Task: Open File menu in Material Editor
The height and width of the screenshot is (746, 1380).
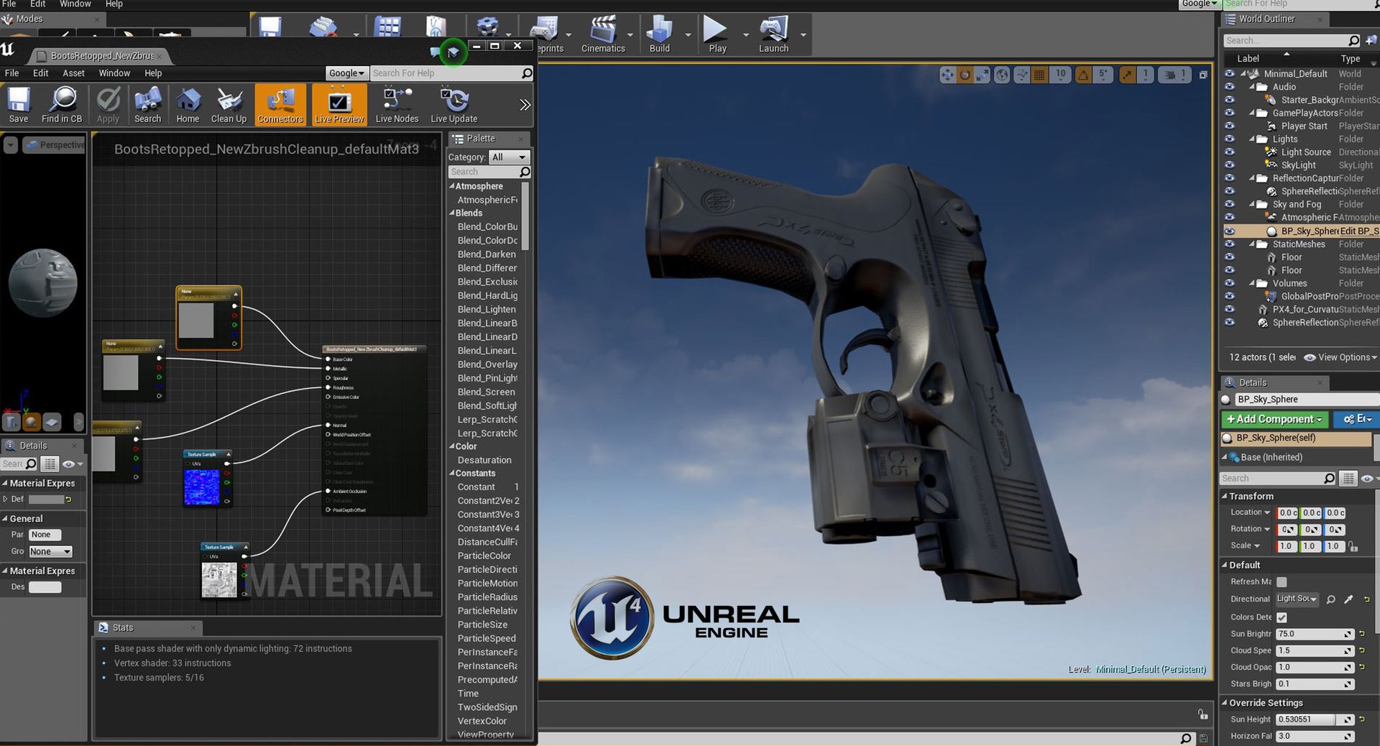Action: coord(12,73)
